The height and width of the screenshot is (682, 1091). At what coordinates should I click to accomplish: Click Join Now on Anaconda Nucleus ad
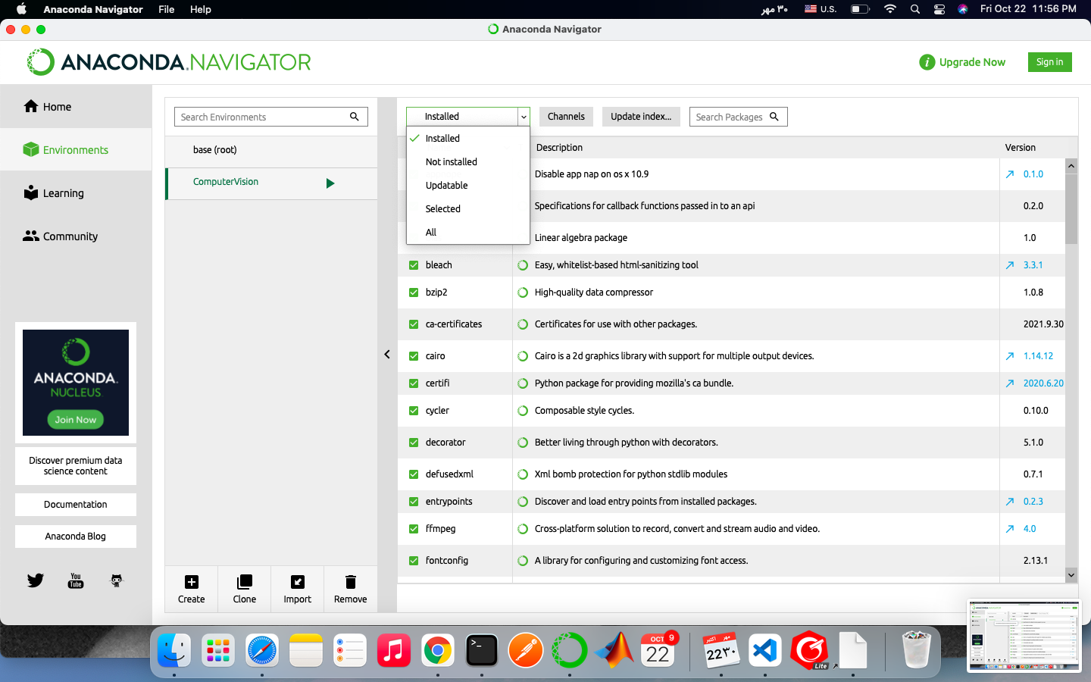tap(76, 420)
